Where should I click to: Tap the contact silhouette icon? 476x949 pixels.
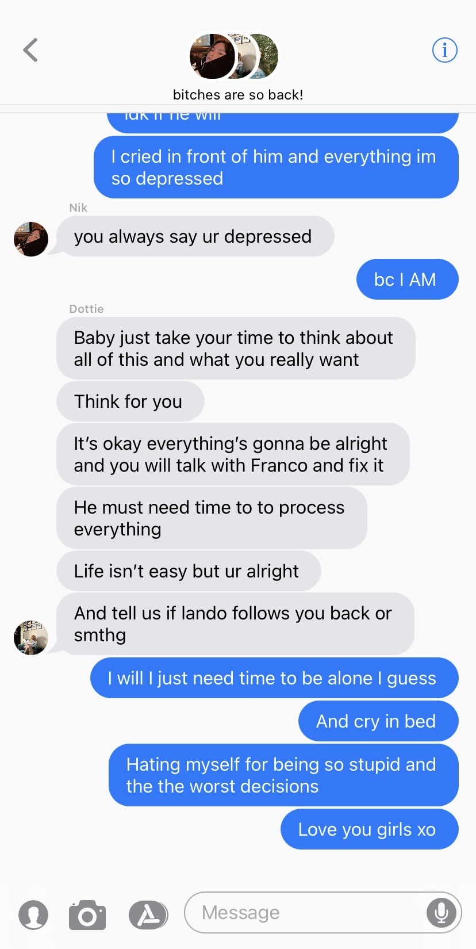tap(33, 914)
